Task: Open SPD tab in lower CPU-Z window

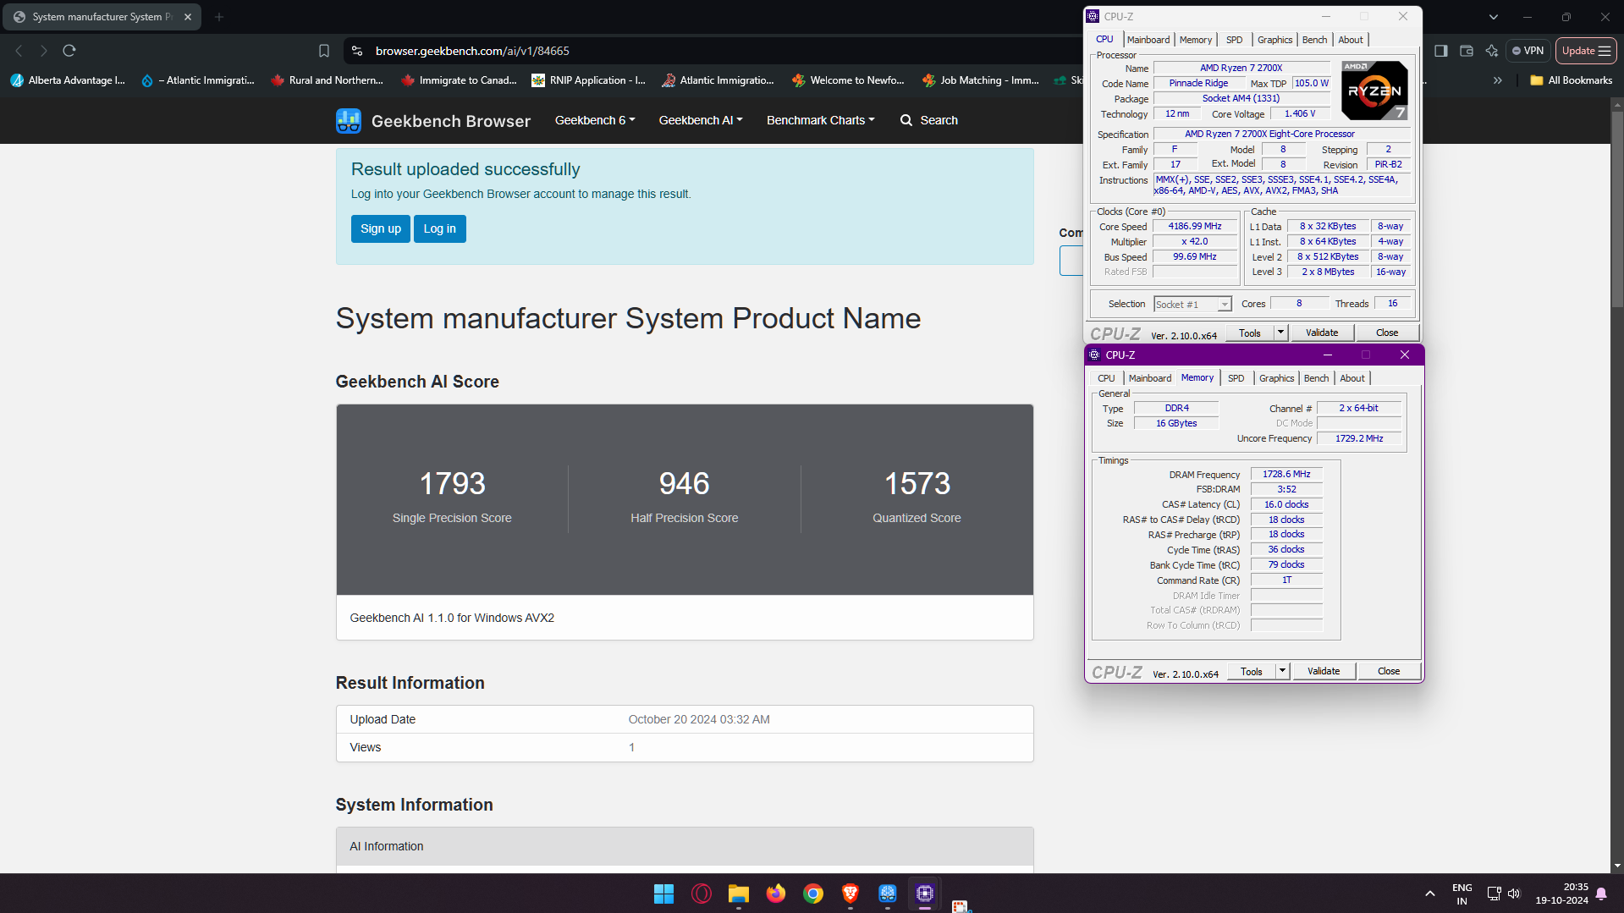Action: [1236, 378]
